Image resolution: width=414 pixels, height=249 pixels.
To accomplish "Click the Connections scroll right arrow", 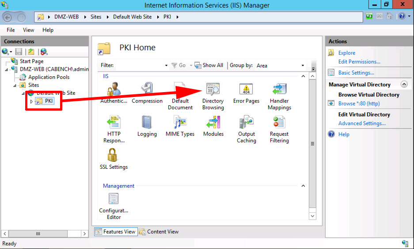I will click(x=84, y=234).
